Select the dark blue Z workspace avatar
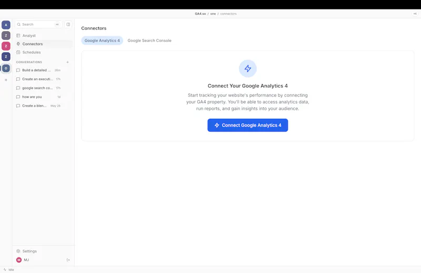Screen dimensions: 421x273 6,57
